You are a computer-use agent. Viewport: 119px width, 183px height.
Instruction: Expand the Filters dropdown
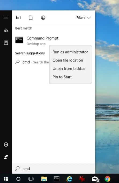(84, 18)
